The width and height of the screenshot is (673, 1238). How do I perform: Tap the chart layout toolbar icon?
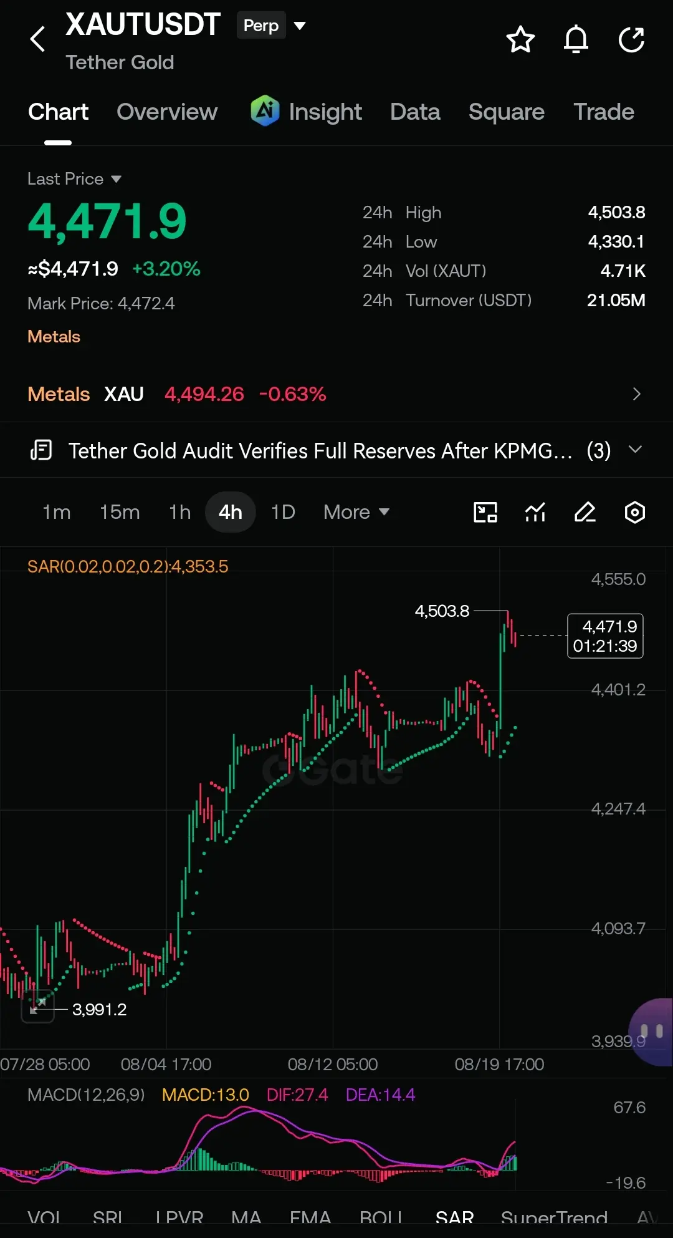pos(485,512)
